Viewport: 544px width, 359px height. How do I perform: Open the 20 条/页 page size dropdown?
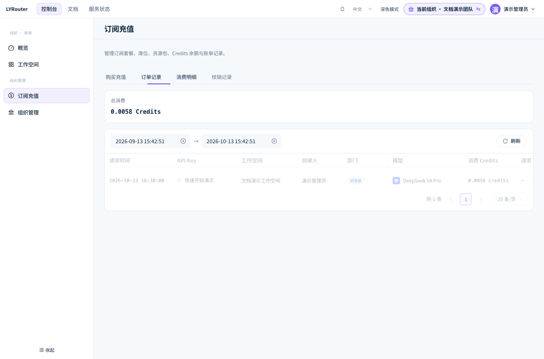(510, 199)
